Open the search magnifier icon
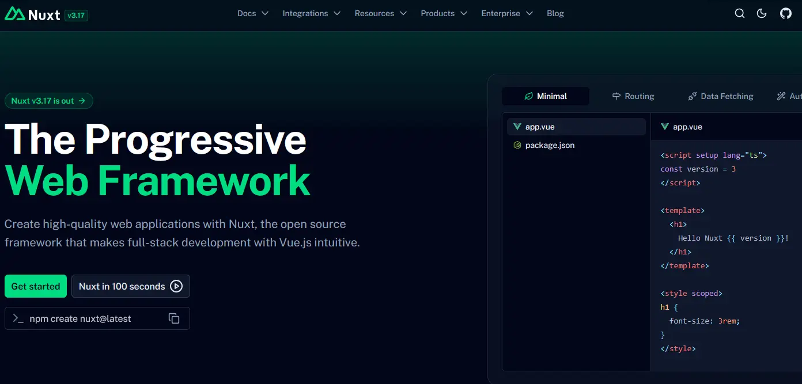Viewport: 802px width, 384px height. click(740, 13)
